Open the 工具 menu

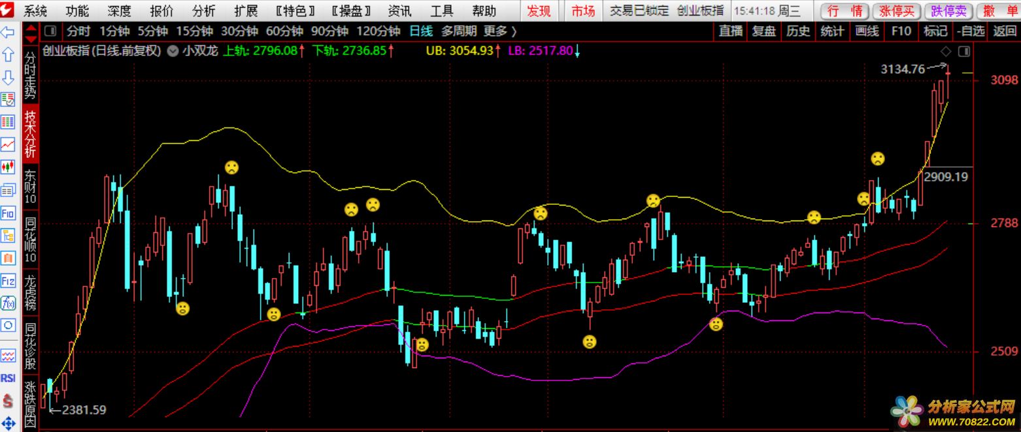(443, 10)
